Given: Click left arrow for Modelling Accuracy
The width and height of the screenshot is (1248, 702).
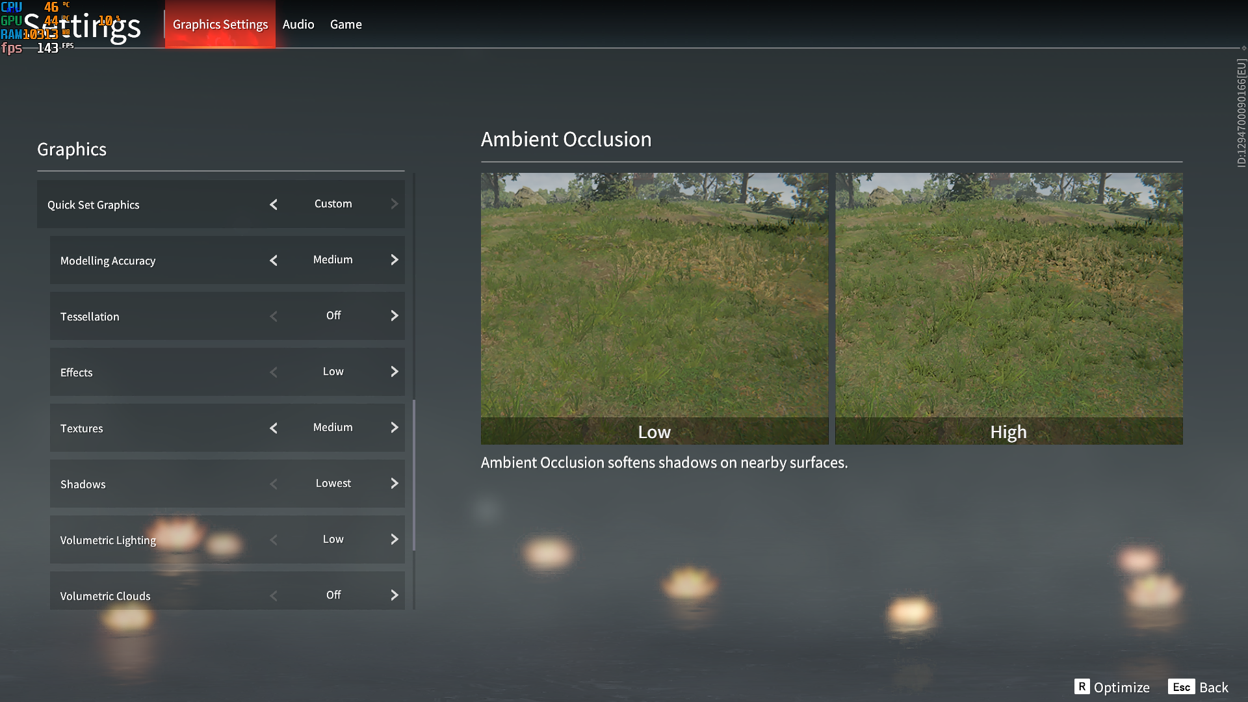Looking at the screenshot, I should point(274,261).
